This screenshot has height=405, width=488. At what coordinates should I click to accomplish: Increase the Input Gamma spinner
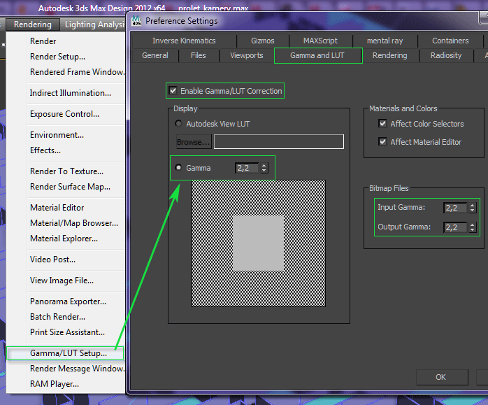472,205
